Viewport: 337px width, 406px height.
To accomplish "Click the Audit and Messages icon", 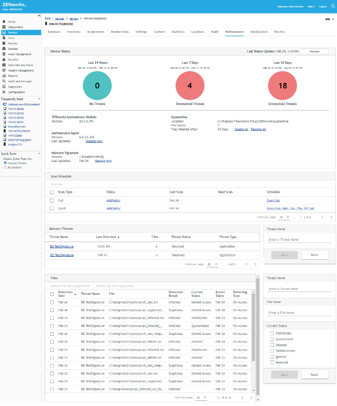I will [4, 81].
